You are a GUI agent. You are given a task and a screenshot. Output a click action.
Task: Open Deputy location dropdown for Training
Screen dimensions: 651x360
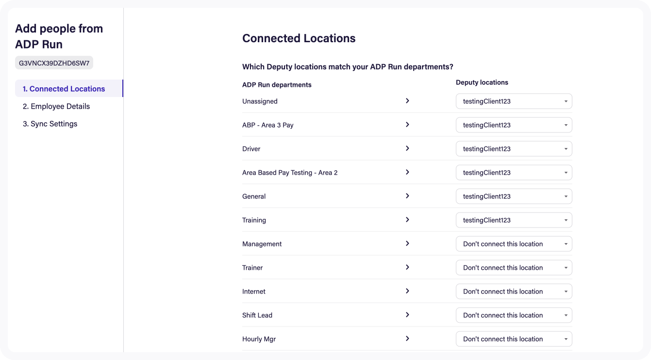514,220
